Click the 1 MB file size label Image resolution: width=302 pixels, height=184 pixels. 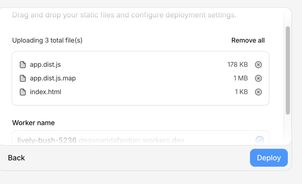[241, 78]
